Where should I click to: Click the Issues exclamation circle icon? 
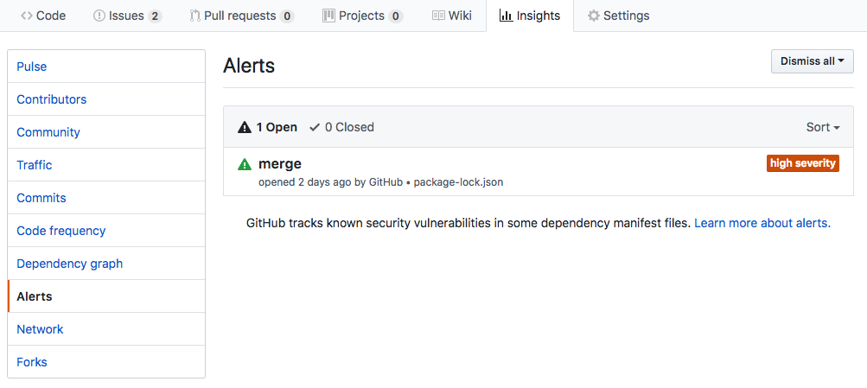point(99,16)
